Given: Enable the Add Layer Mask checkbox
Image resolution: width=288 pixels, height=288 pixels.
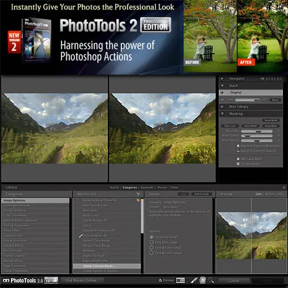Looking at the screenshot, I should [238, 159].
